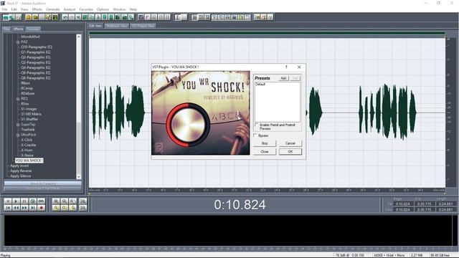Click the red Record button
The width and height of the screenshot is (459, 258).
pos(42,208)
